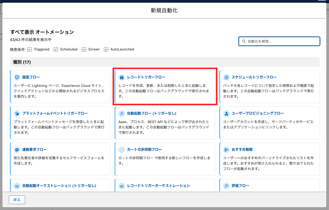The image size is (329, 210).
Task: Click the 評価フロー wand icon
Action: 226,186
